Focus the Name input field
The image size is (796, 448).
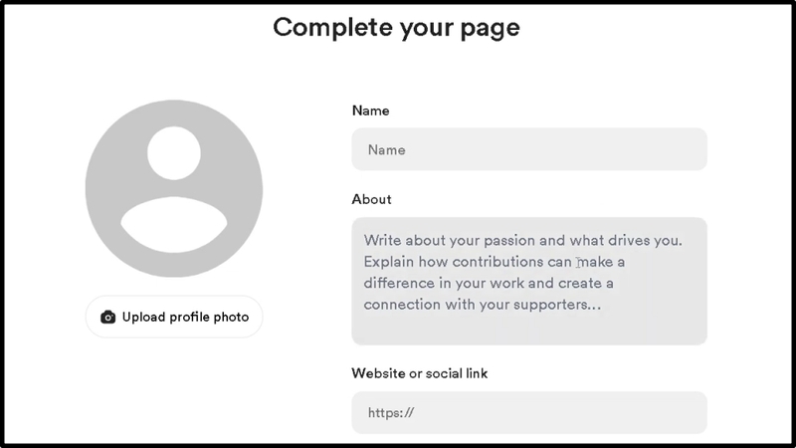coord(528,149)
